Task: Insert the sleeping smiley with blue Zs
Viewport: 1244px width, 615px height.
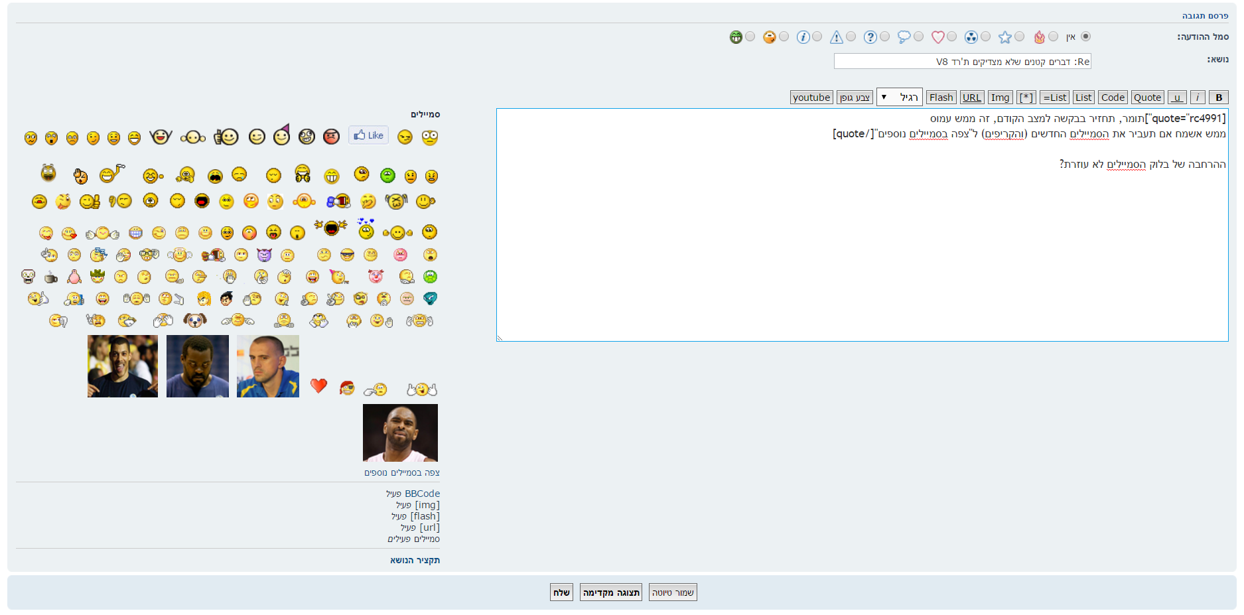Action: 99,254
